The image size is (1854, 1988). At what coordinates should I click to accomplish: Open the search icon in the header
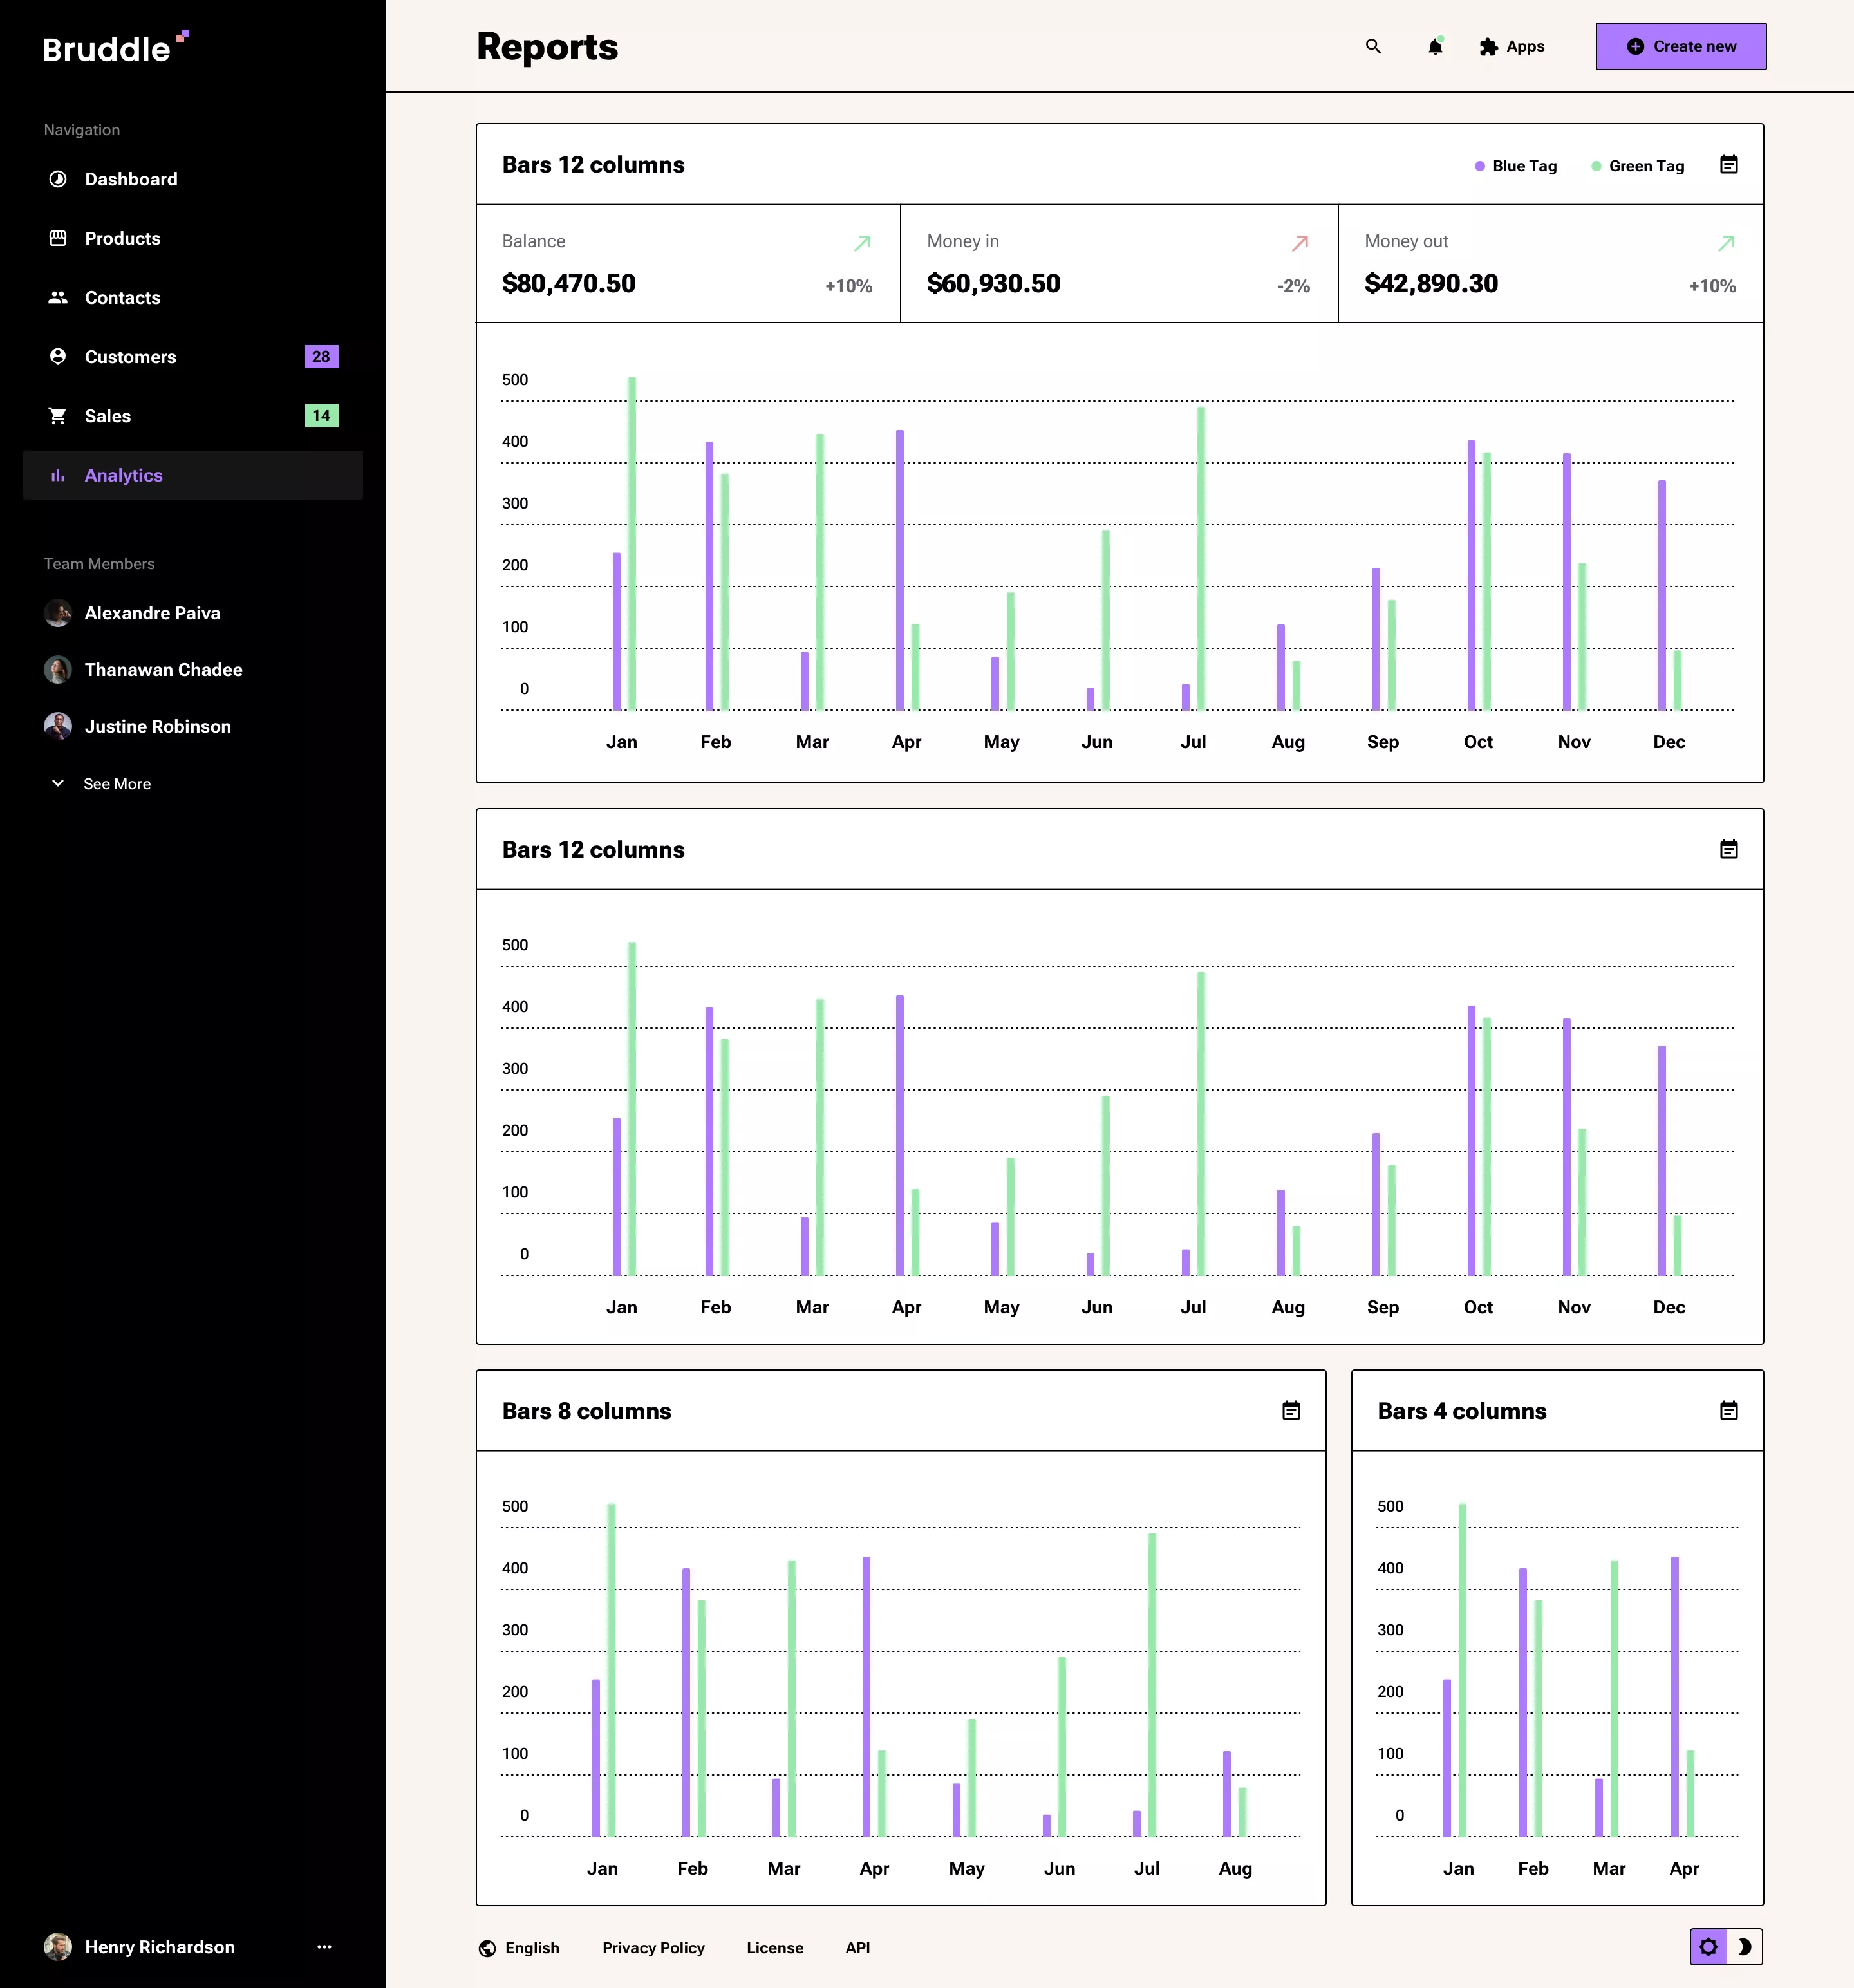pyautogui.click(x=1374, y=46)
